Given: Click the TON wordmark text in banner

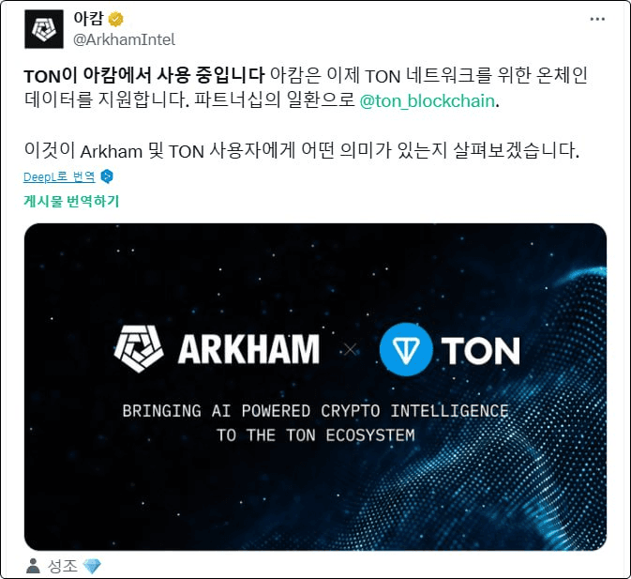Looking at the screenshot, I should (x=480, y=350).
